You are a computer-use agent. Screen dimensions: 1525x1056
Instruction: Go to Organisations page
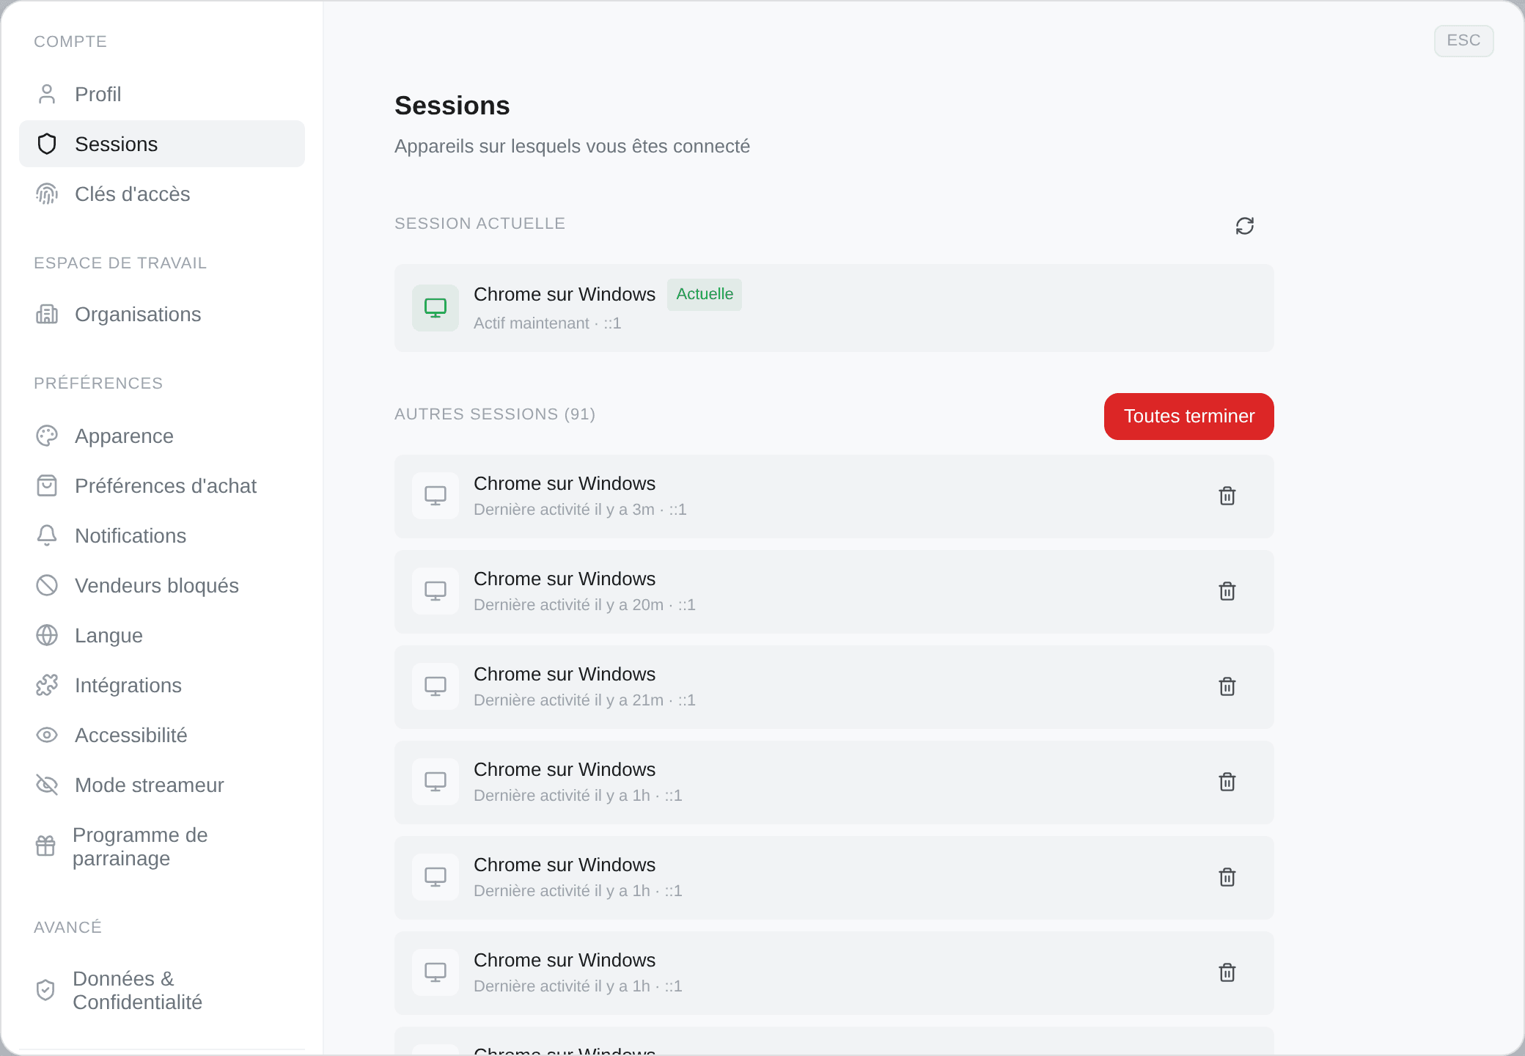point(161,314)
